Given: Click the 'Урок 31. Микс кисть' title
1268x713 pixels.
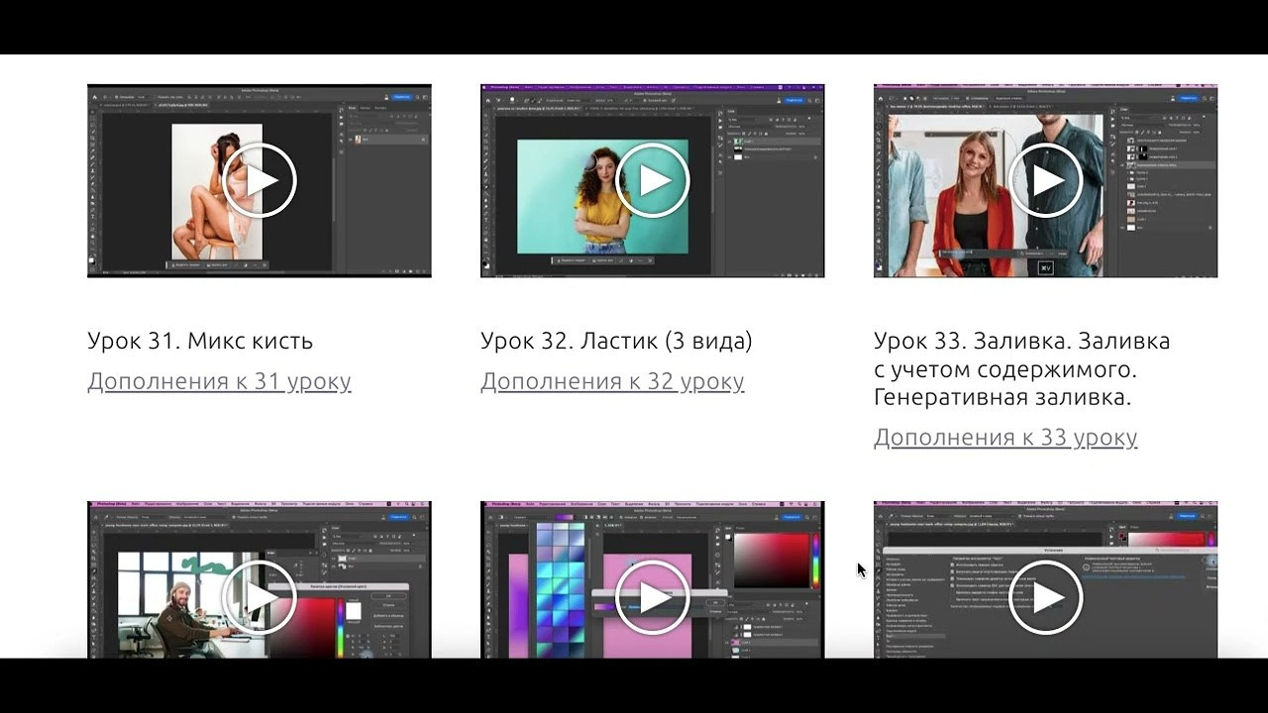Looking at the screenshot, I should (x=200, y=341).
